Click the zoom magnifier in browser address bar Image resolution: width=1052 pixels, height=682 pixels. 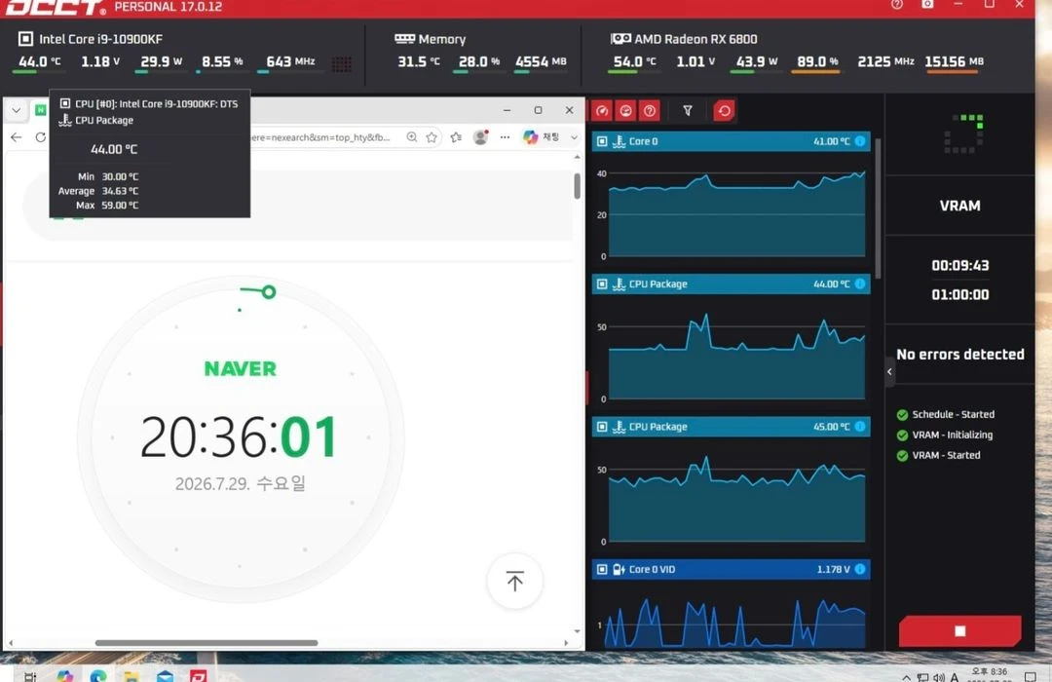[412, 137]
